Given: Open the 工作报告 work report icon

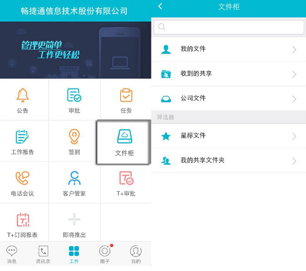Looking at the screenshot, I should click(x=22, y=136).
